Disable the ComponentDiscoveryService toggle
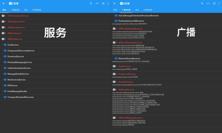This screenshot has height=133, width=222. click(5, 51)
